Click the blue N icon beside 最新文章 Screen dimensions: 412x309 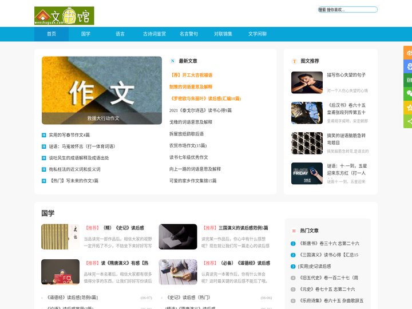(x=173, y=61)
